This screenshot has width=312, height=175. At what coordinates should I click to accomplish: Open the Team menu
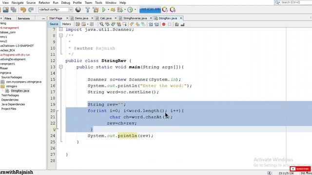click(88, 3)
